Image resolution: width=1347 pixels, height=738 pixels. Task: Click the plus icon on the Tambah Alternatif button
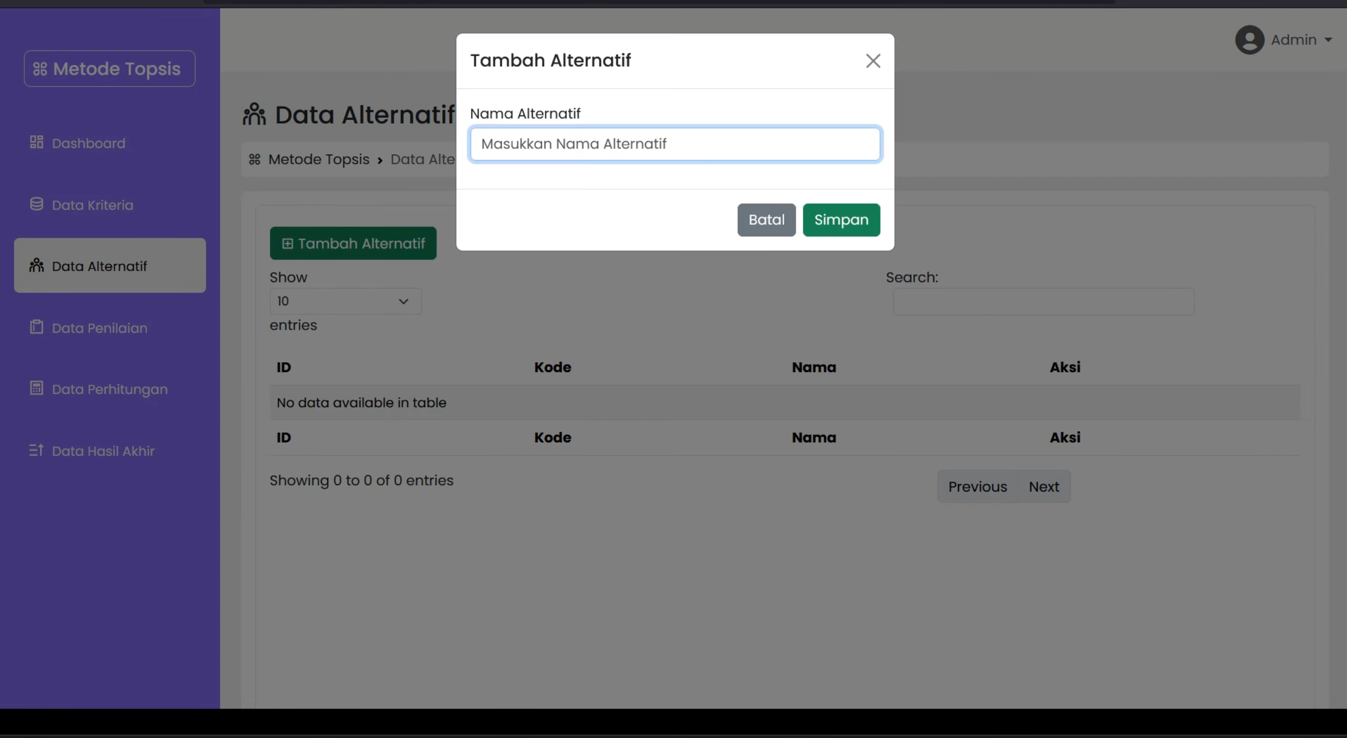287,243
